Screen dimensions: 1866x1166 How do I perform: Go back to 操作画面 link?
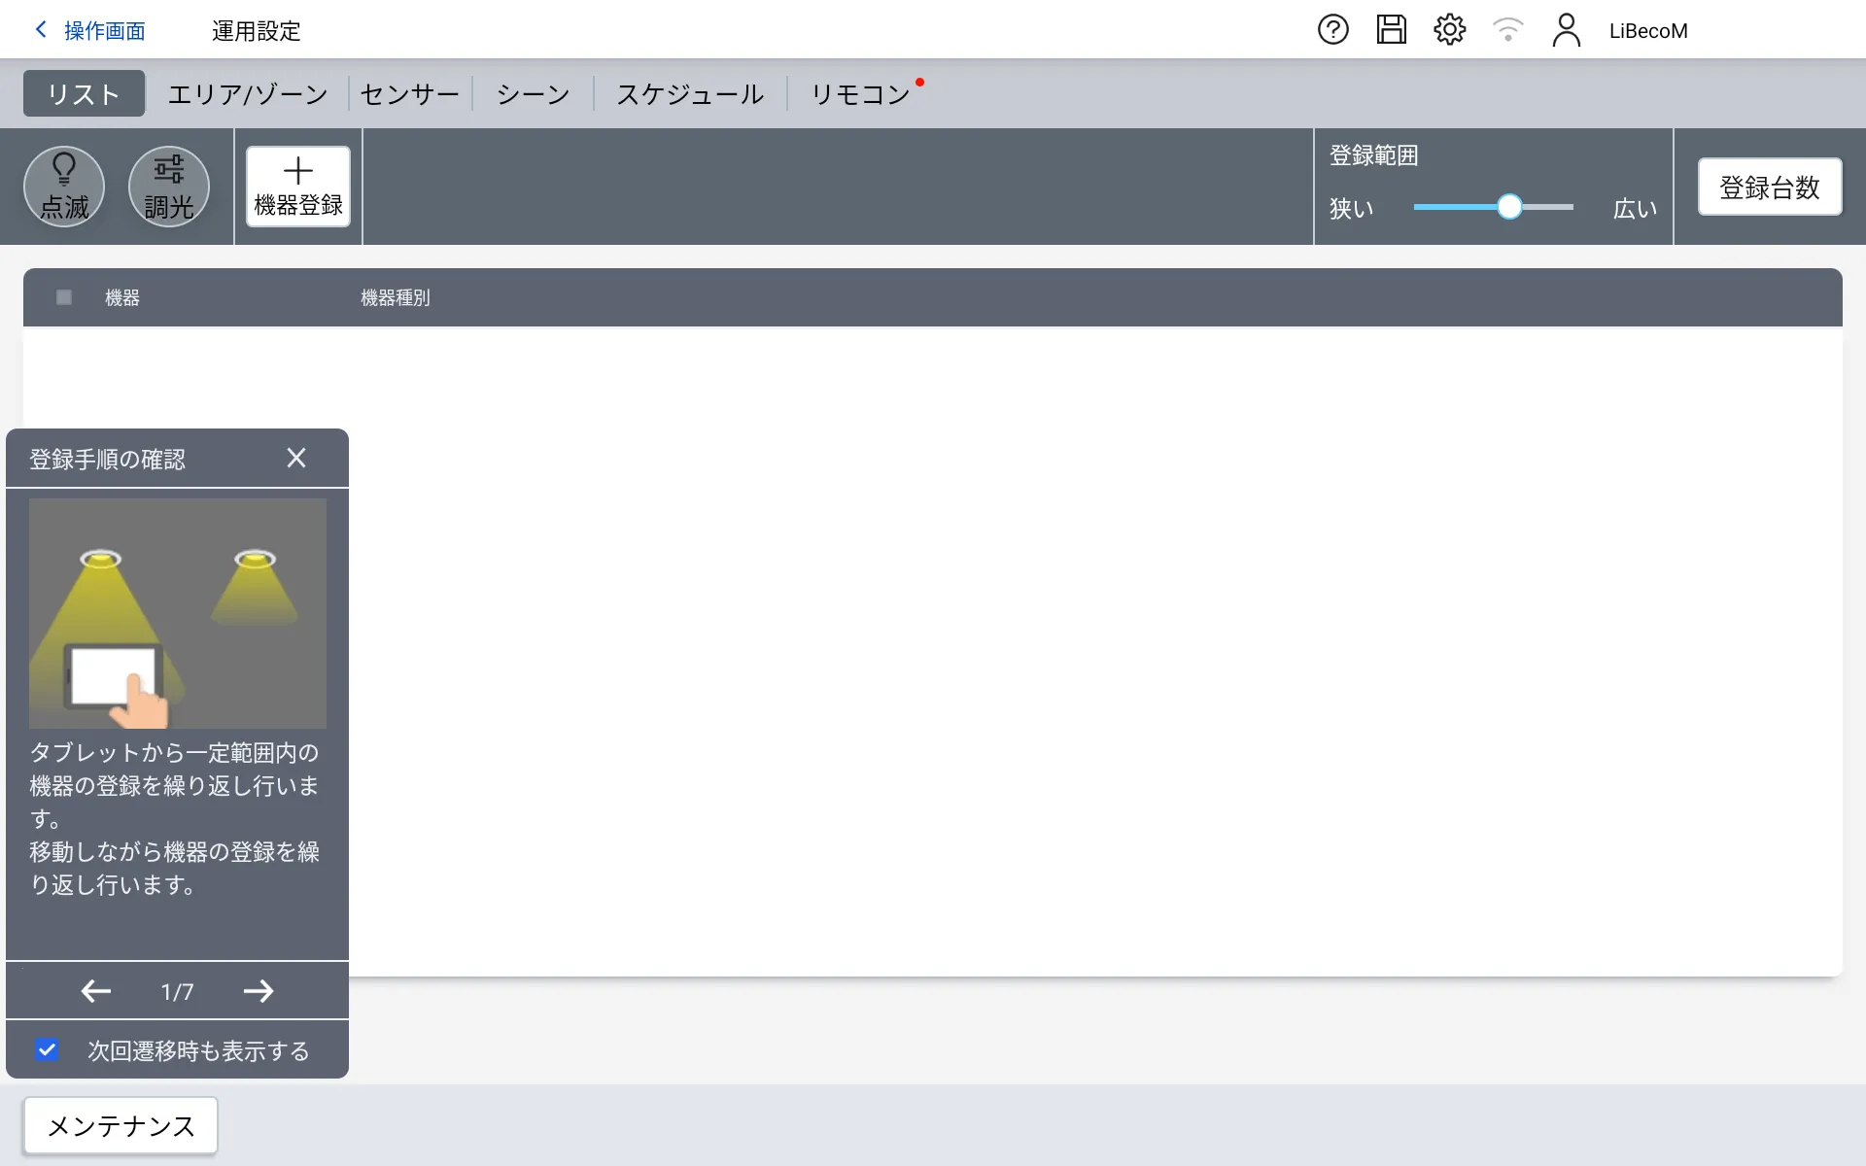(90, 31)
